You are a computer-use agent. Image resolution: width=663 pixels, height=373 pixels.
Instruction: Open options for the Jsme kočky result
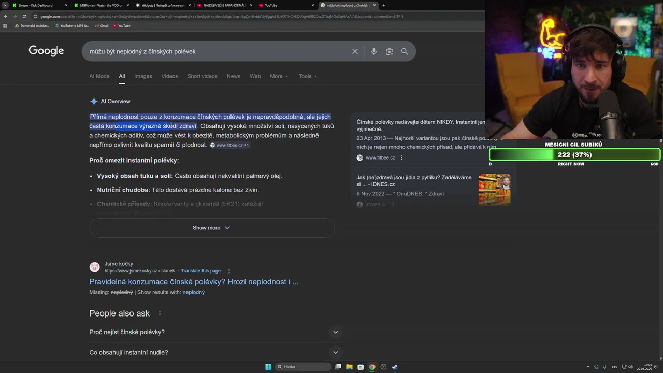click(x=229, y=271)
